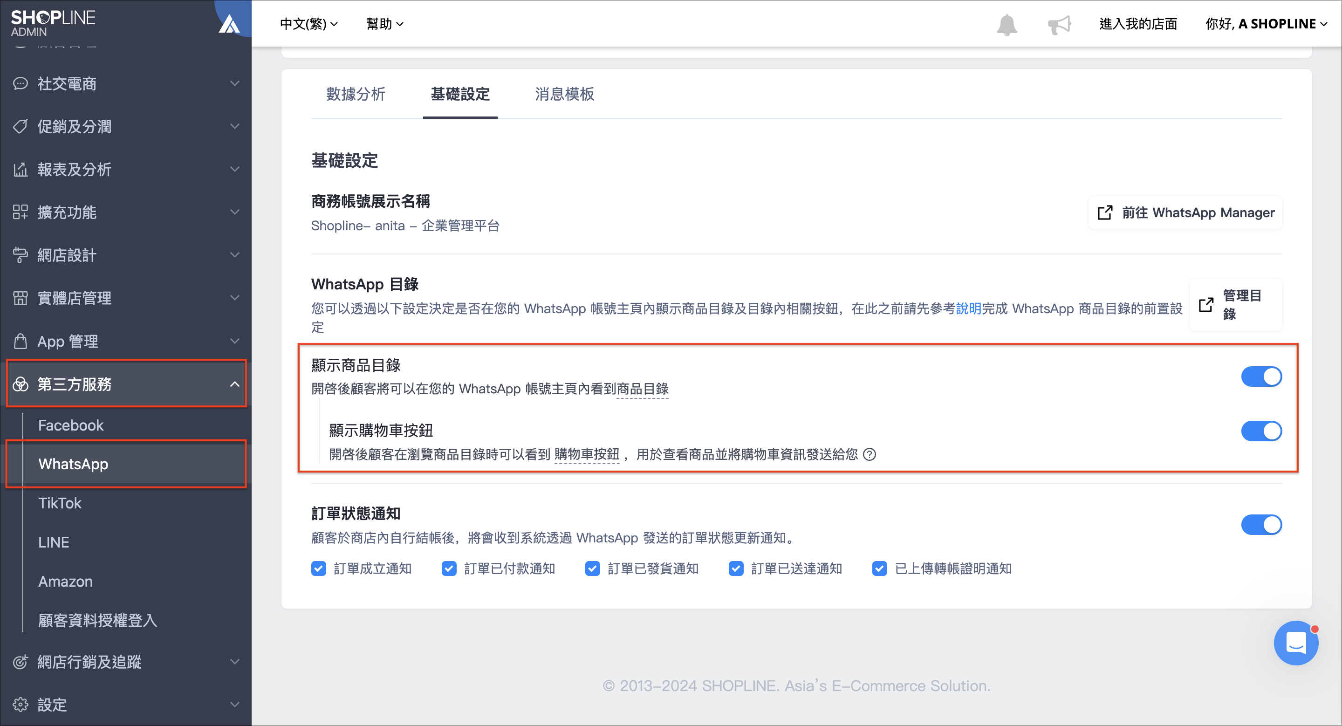
Task: Click the physical store storefront icon
Action: [x=21, y=298]
